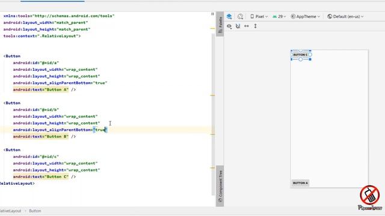This screenshot has width=385, height=216.
Task: Open the Component Tree side tab
Action: (x=220, y=186)
